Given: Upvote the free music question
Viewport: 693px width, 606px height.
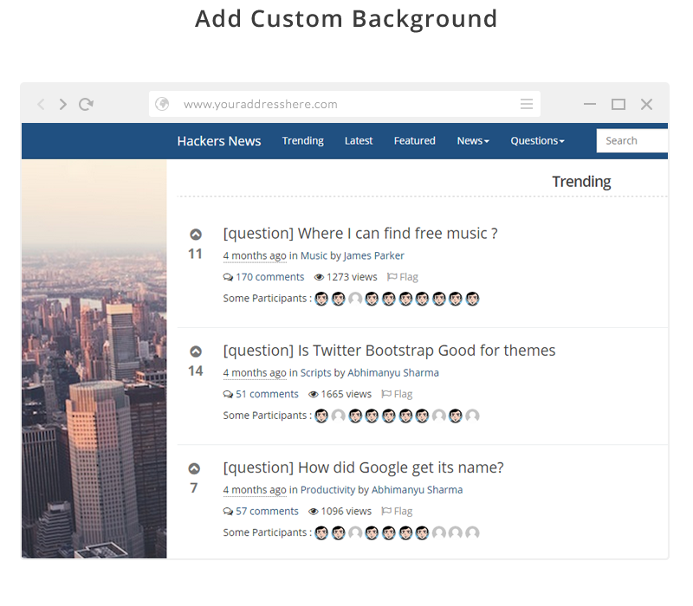Looking at the screenshot, I should (196, 235).
